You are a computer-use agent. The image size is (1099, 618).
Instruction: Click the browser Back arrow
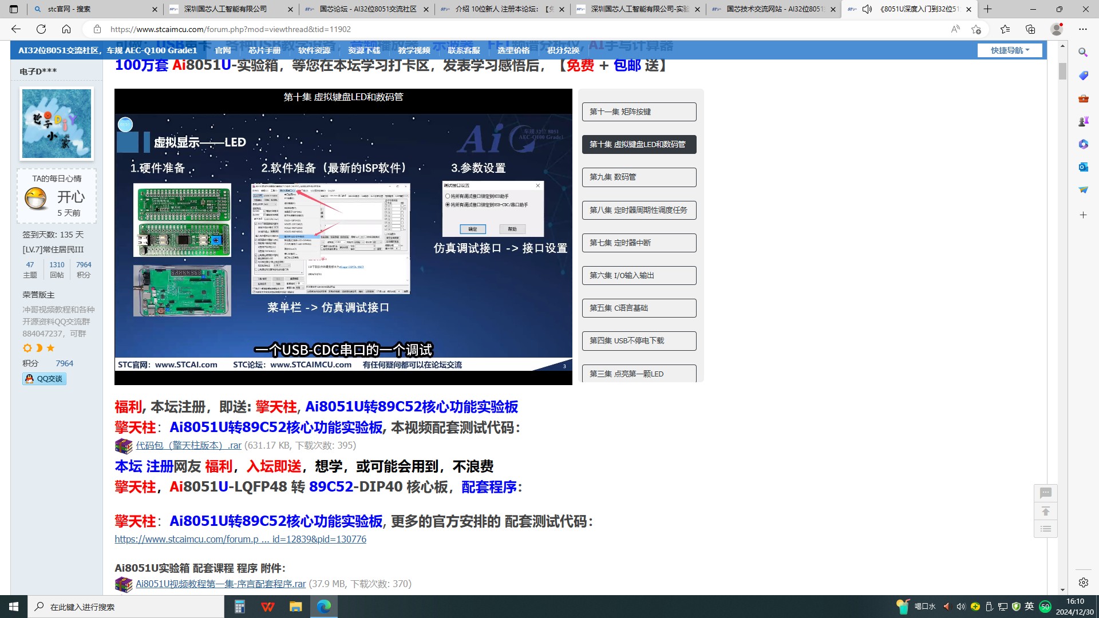tap(16, 29)
